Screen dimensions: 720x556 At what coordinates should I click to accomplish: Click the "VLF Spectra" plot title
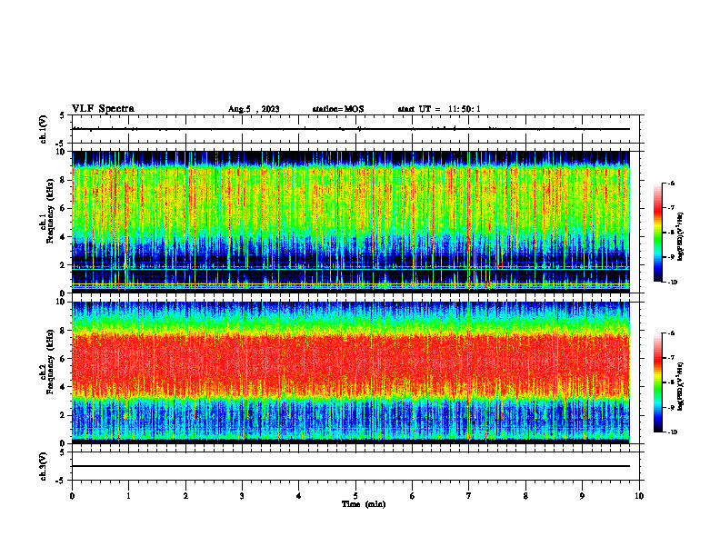point(103,109)
